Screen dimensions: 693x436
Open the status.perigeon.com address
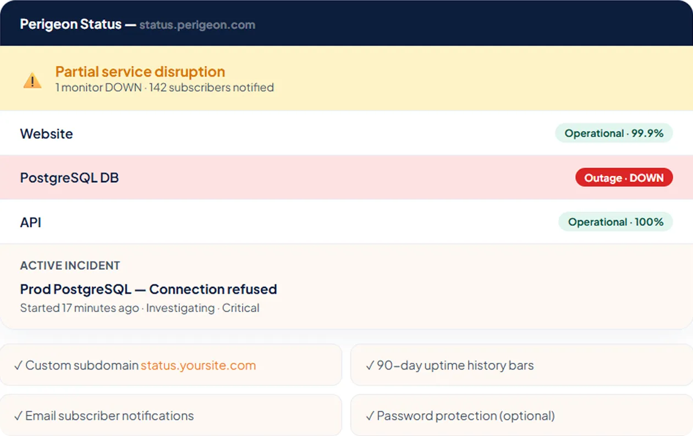(197, 25)
